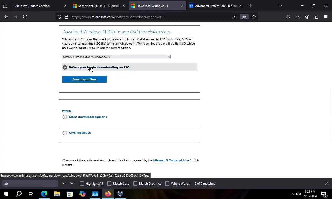This screenshot has height=199, width=332.
Task: Open File Explorer from the taskbar
Action: pos(57,194)
